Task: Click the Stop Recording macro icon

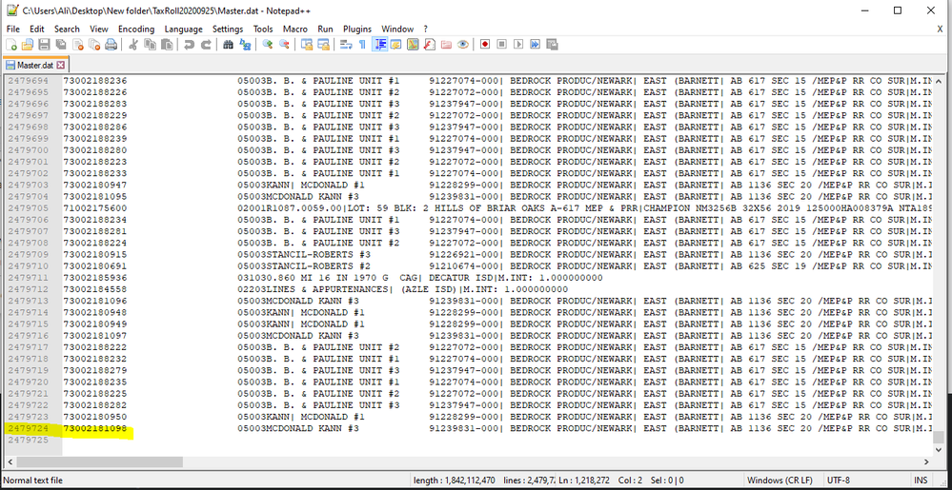Action: [x=501, y=45]
